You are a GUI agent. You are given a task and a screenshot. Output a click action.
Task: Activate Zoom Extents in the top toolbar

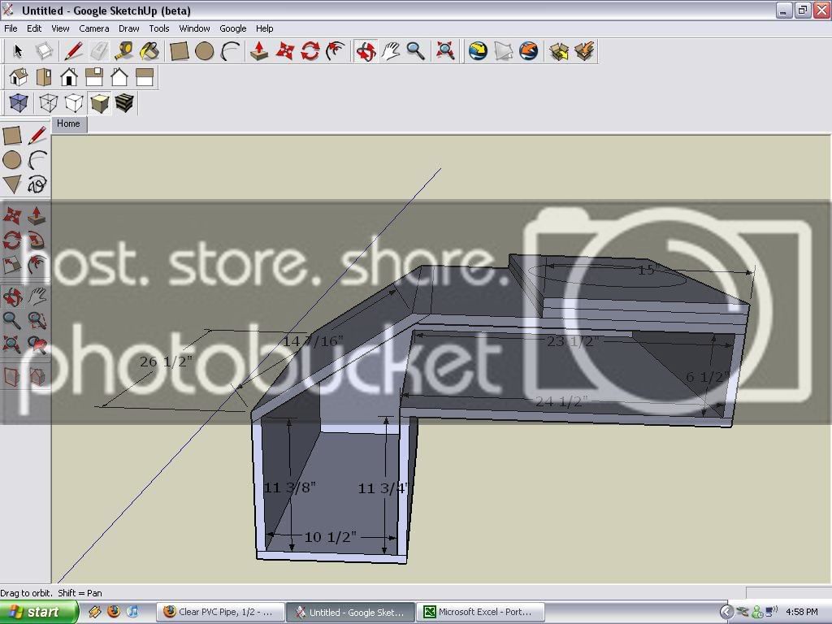click(445, 51)
